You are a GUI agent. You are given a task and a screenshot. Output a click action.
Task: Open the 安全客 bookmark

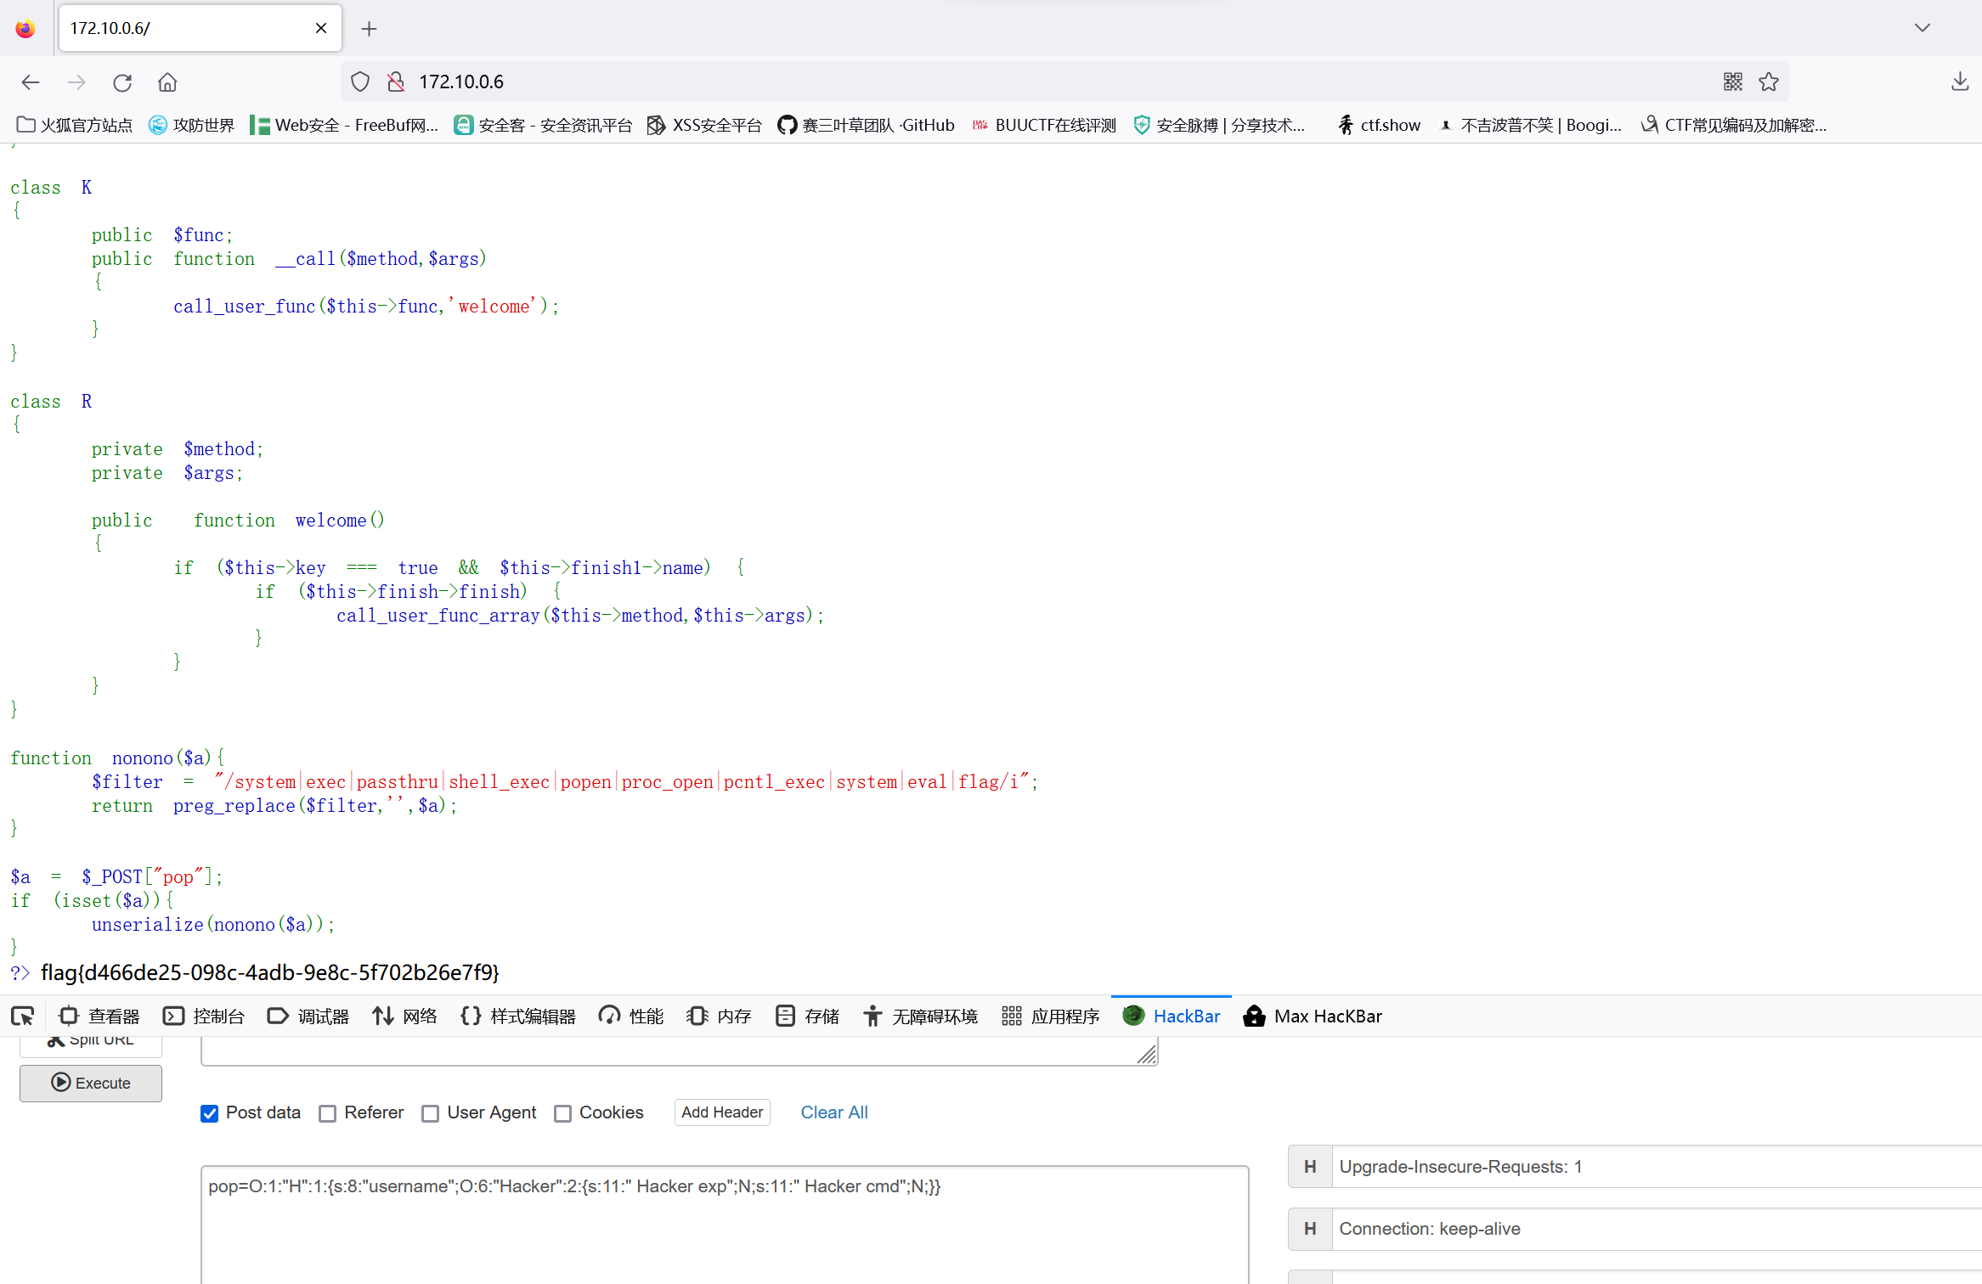point(543,125)
